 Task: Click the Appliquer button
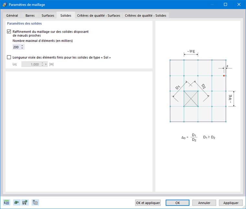pyautogui.click(x=231, y=203)
